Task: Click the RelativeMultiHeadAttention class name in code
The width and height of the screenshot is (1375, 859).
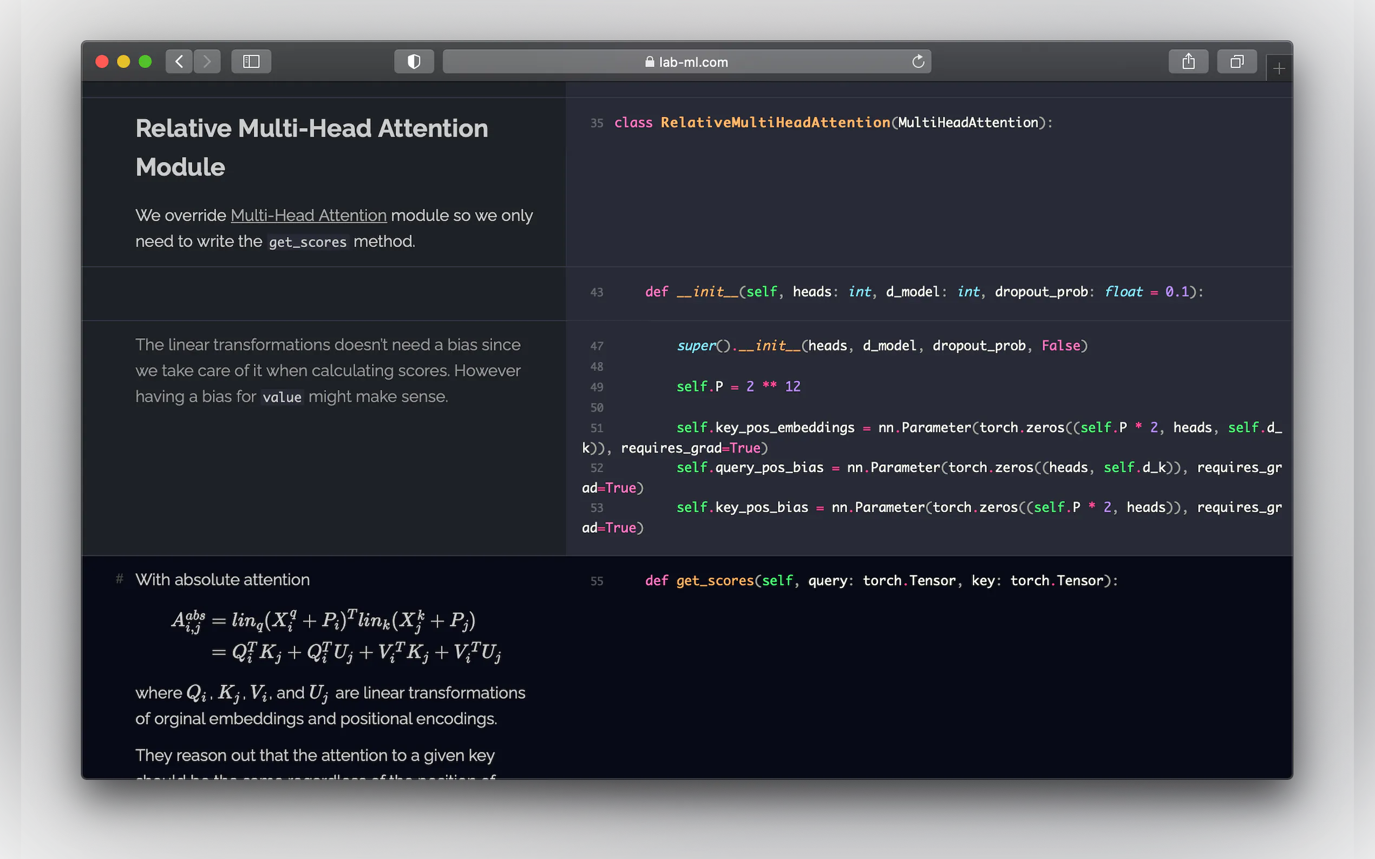Action: pos(775,123)
